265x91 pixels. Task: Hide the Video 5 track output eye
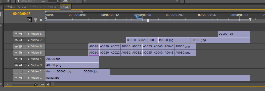(16, 53)
